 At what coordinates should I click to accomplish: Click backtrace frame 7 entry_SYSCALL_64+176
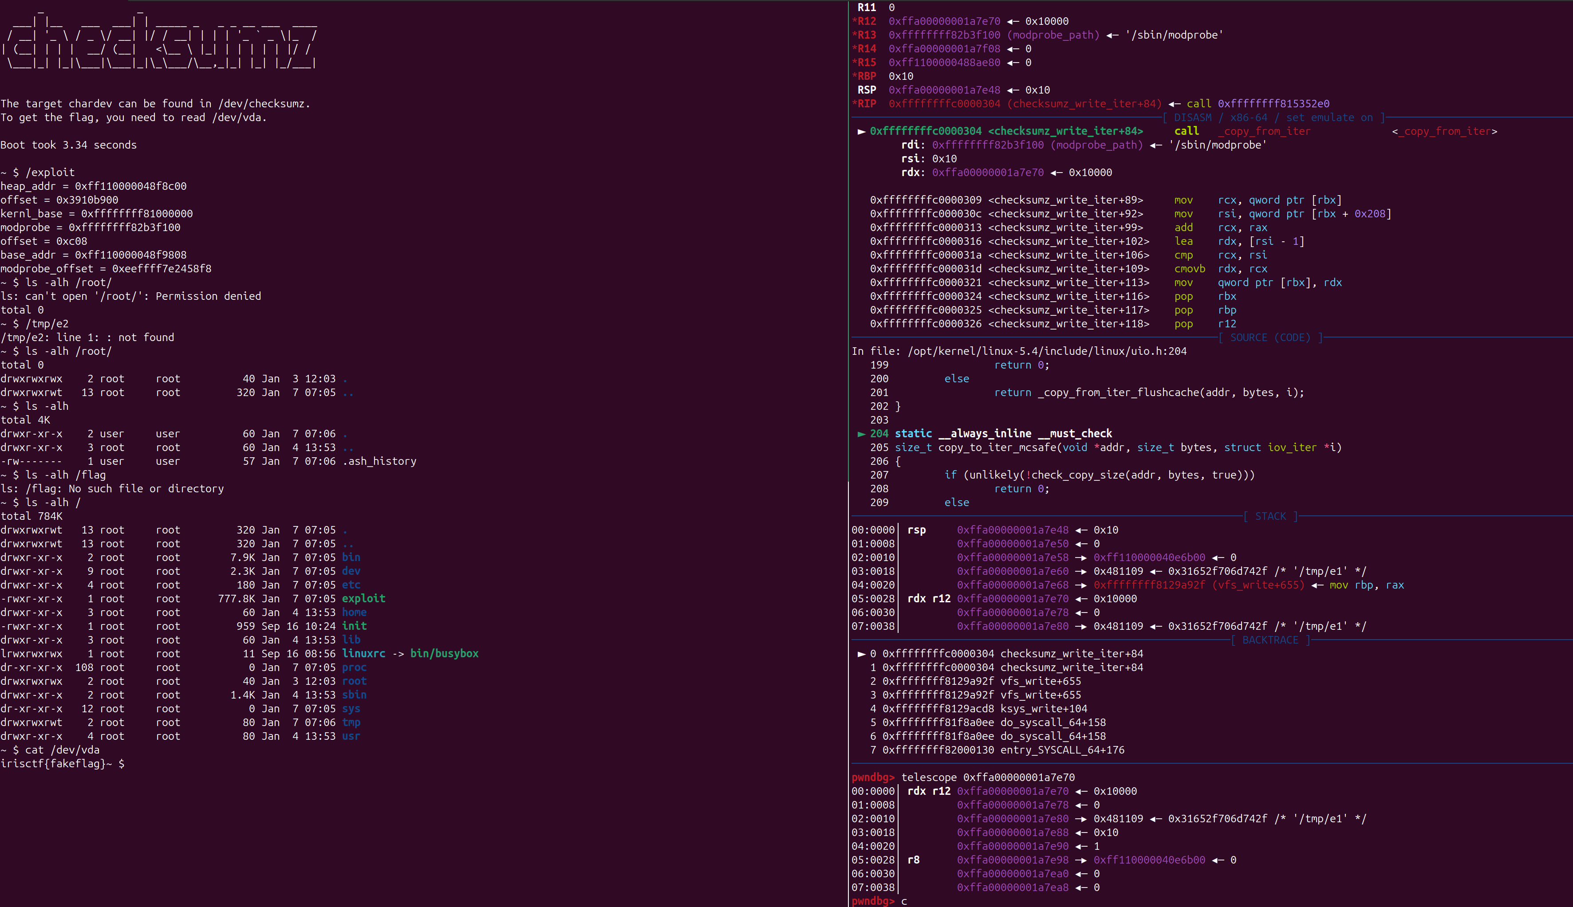click(997, 750)
